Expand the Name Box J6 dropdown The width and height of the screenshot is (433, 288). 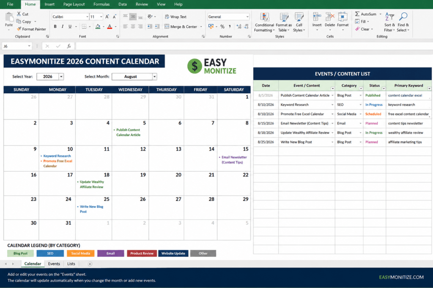tap(29, 46)
